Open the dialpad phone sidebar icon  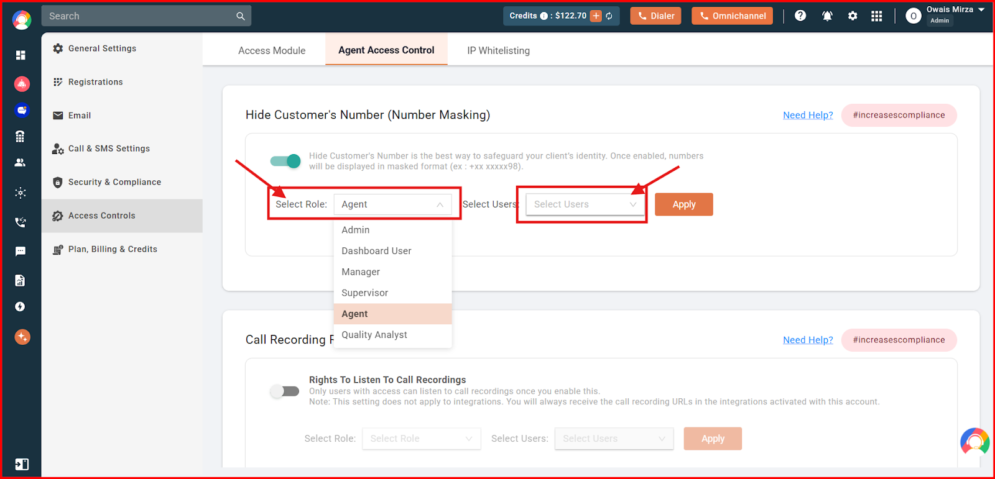pyautogui.click(x=21, y=137)
